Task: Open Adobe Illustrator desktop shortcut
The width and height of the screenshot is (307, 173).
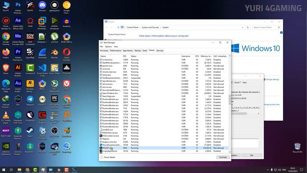Action: (18, 70)
